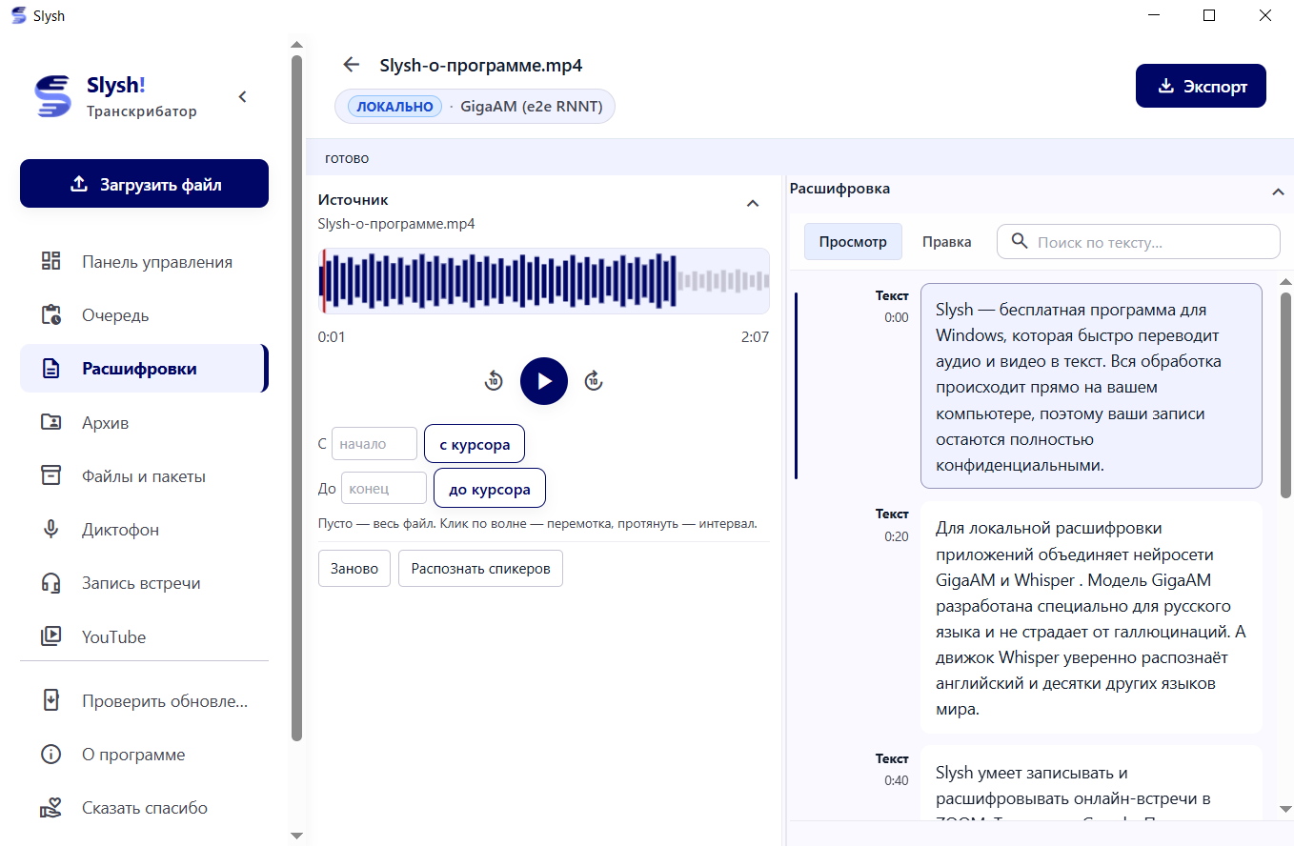
Task: Focus the Поиск по тексту search field
Action: [1139, 241]
